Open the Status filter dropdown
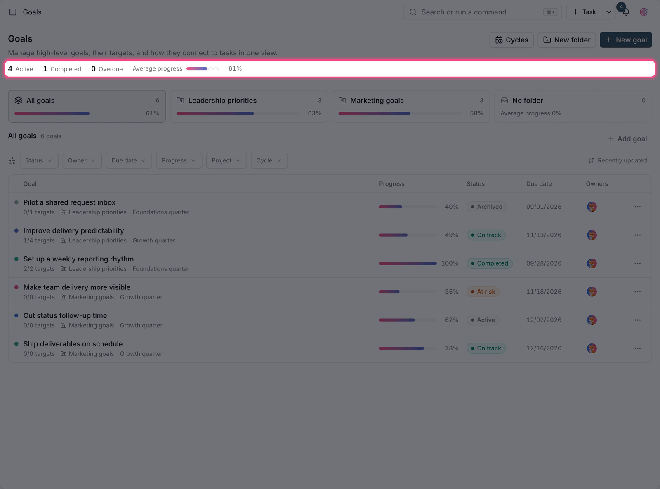The height and width of the screenshot is (489, 660). (39, 160)
